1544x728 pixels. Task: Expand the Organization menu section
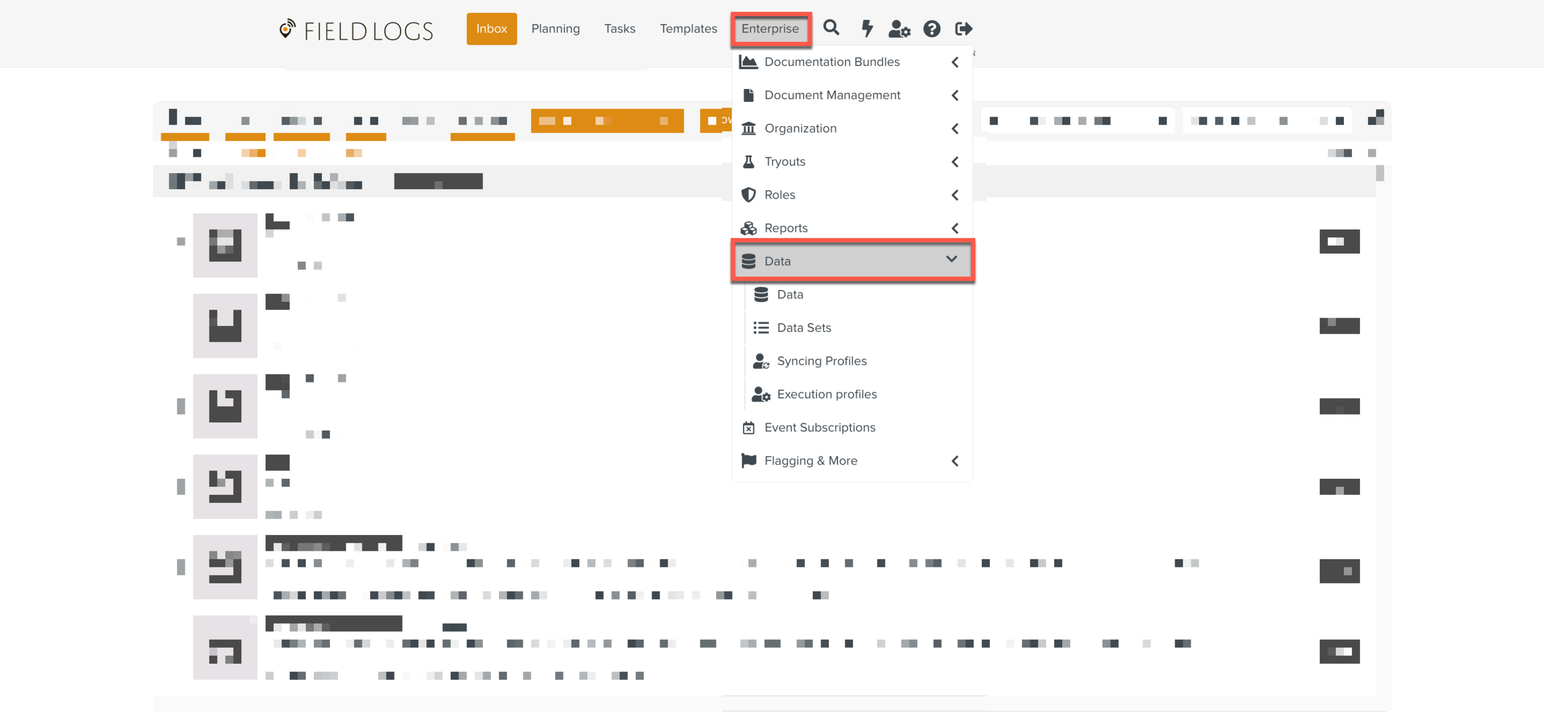pyautogui.click(x=800, y=128)
